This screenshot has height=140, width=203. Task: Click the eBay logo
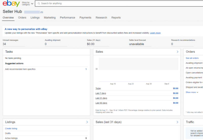(x=11, y=4)
